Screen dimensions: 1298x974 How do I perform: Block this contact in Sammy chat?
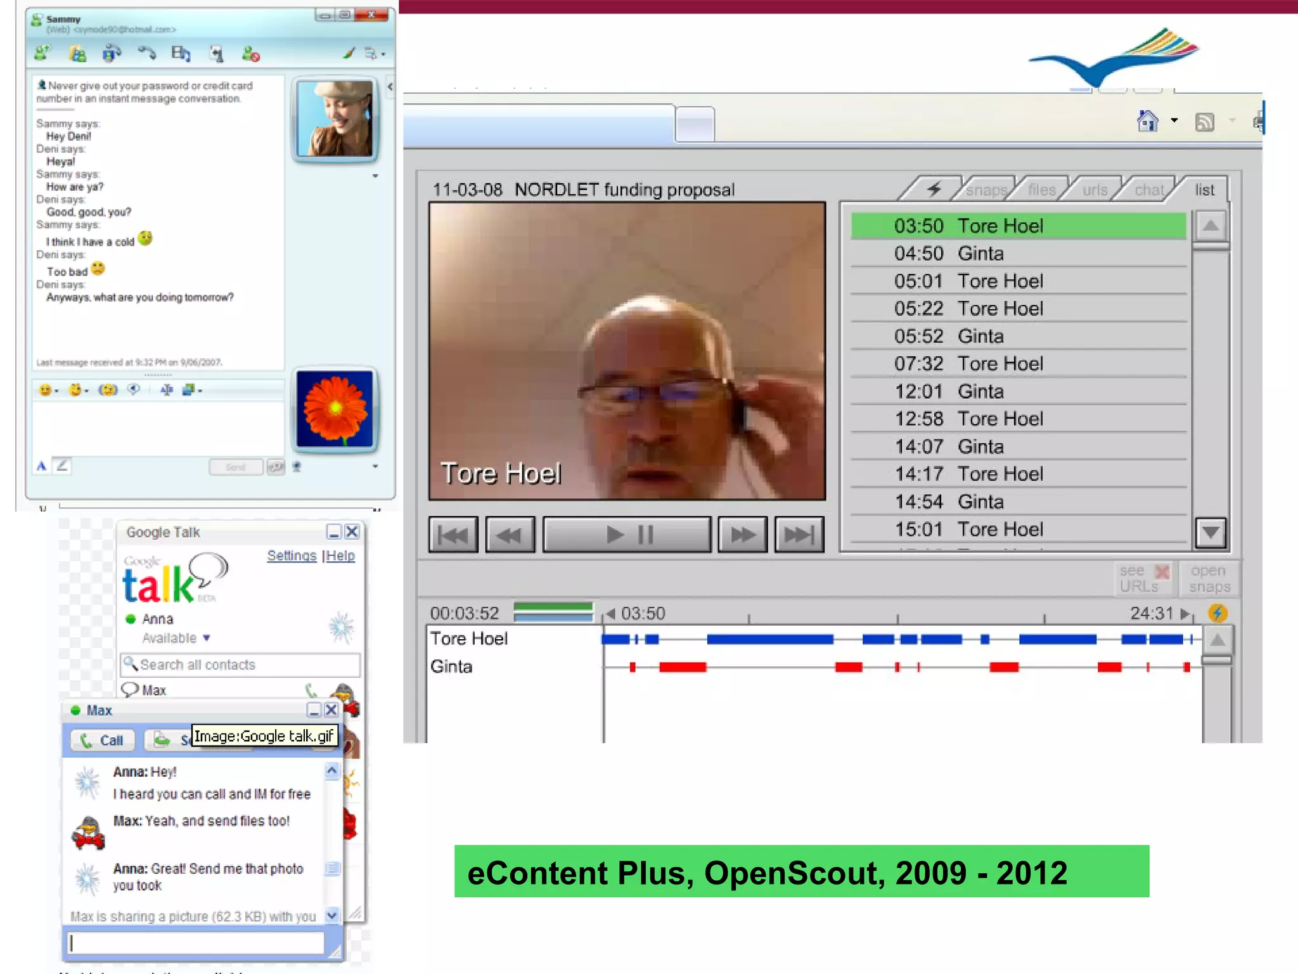point(250,54)
